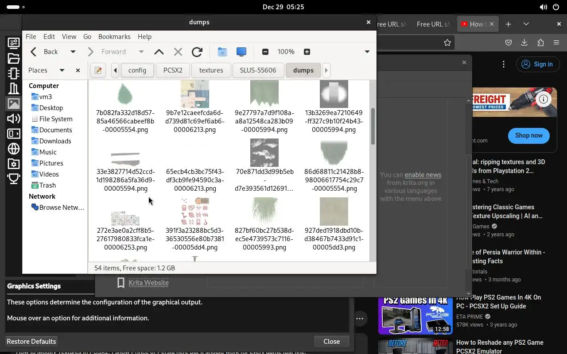The height and width of the screenshot is (354, 567).
Task: Open the Bookmarks menu
Action: tap(114, 37)
